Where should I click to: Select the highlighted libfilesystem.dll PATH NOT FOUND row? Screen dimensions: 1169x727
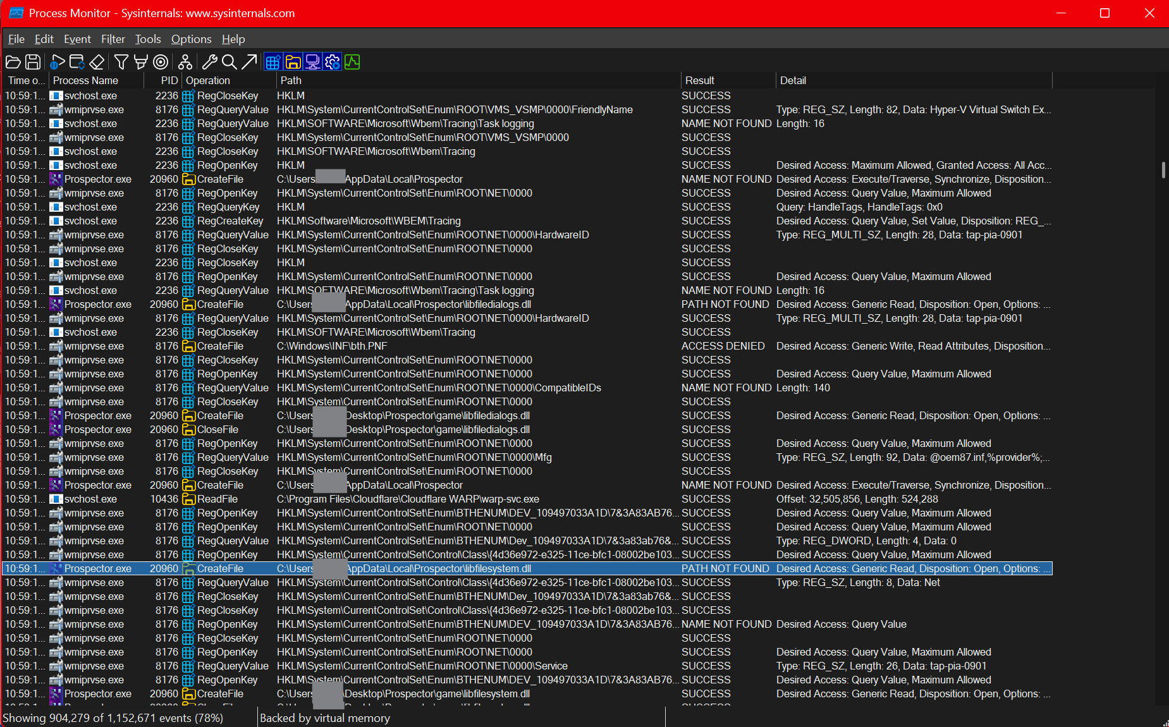click(x=527, y=568)
